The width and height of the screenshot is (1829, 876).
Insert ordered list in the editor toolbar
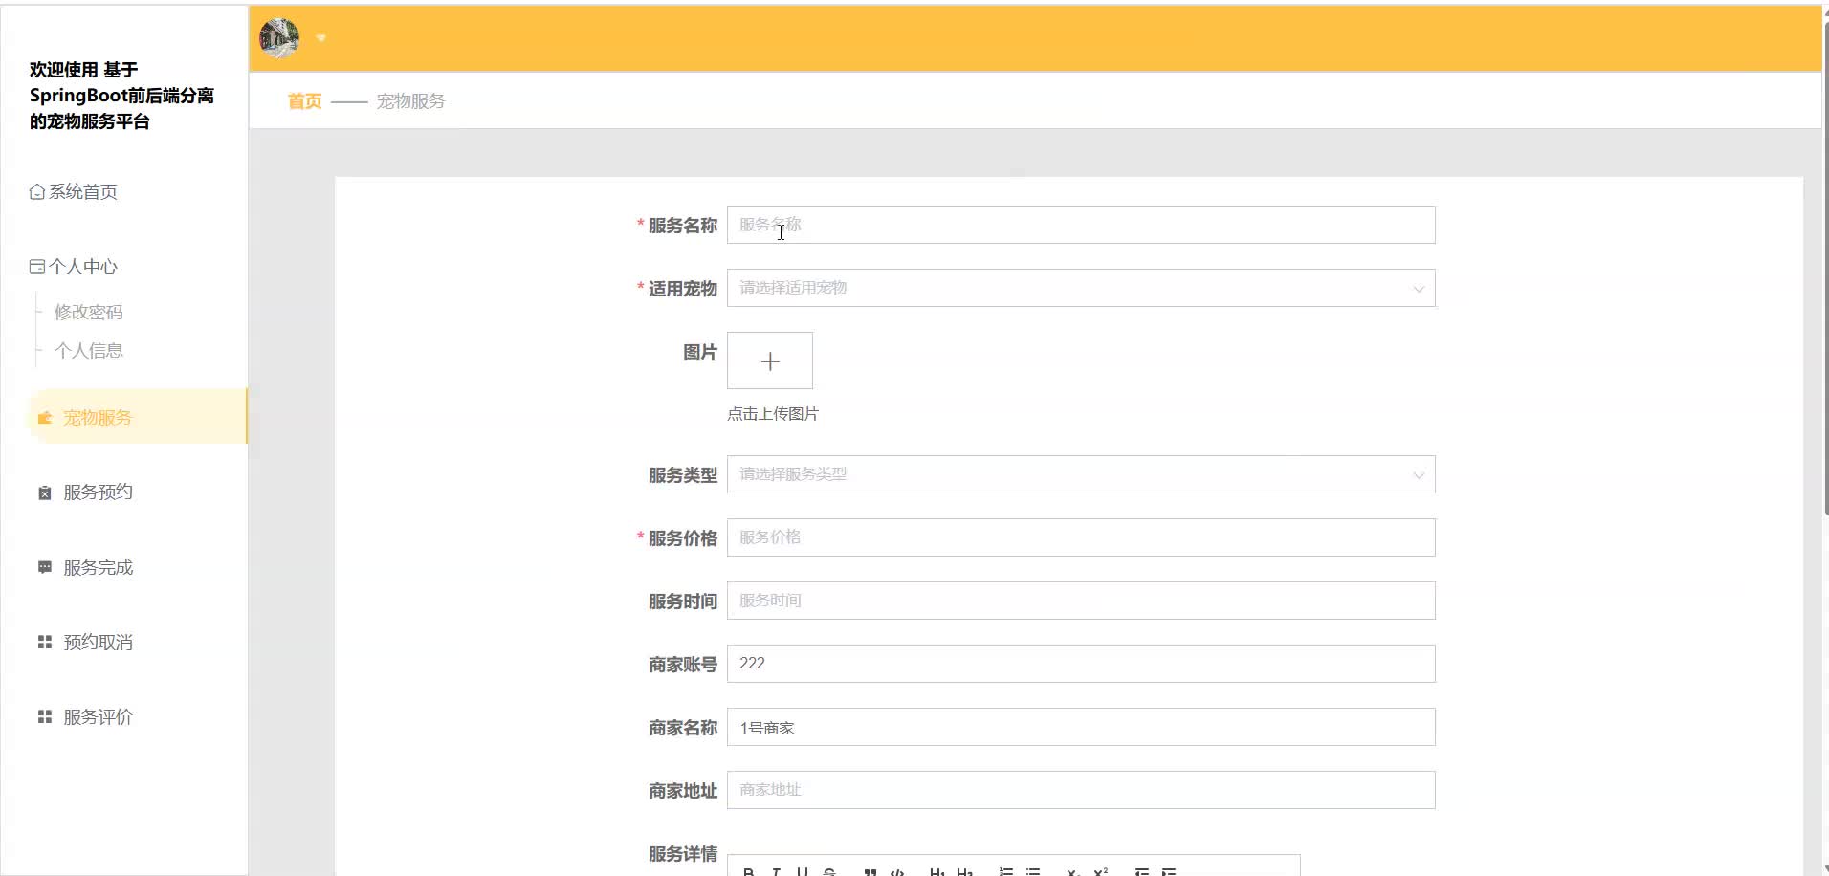1005,871
